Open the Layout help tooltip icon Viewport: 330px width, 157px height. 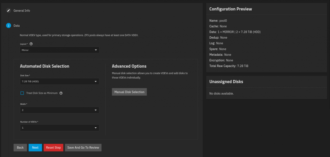(x=31, y=44)
